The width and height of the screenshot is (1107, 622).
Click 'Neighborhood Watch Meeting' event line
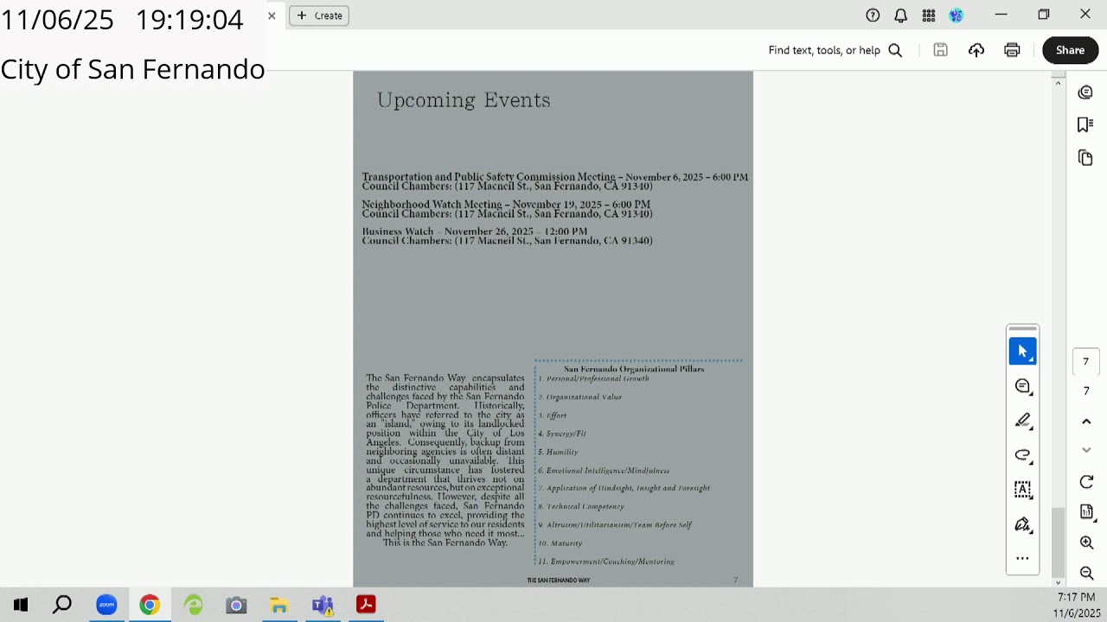(506, 205)
